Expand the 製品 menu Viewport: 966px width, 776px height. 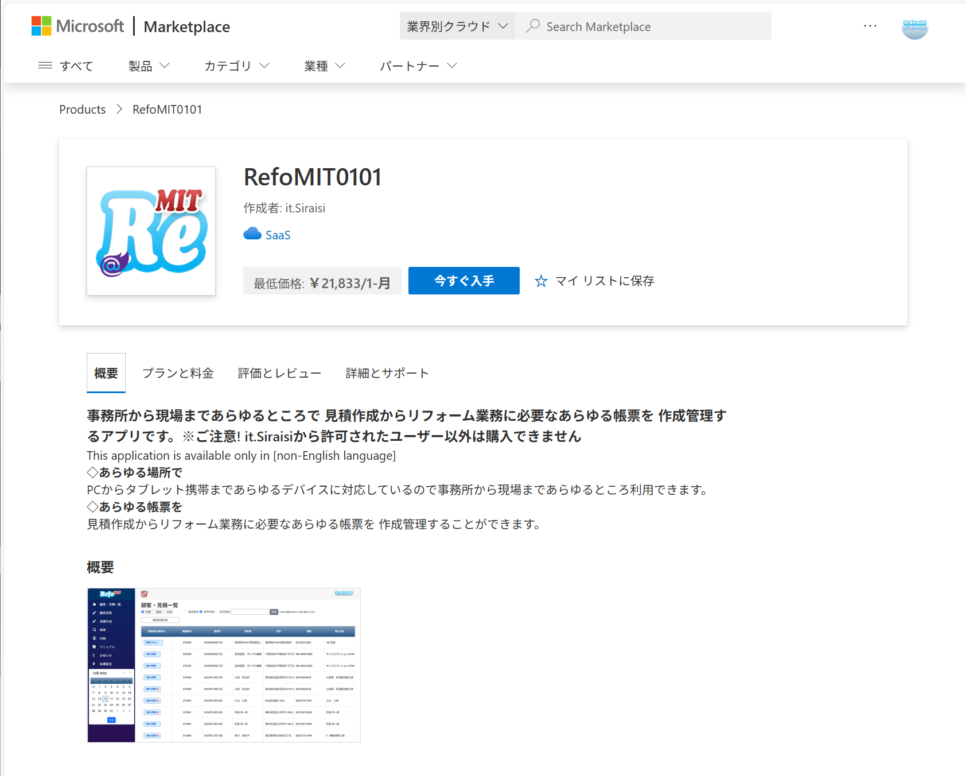[x=149, y=66]
